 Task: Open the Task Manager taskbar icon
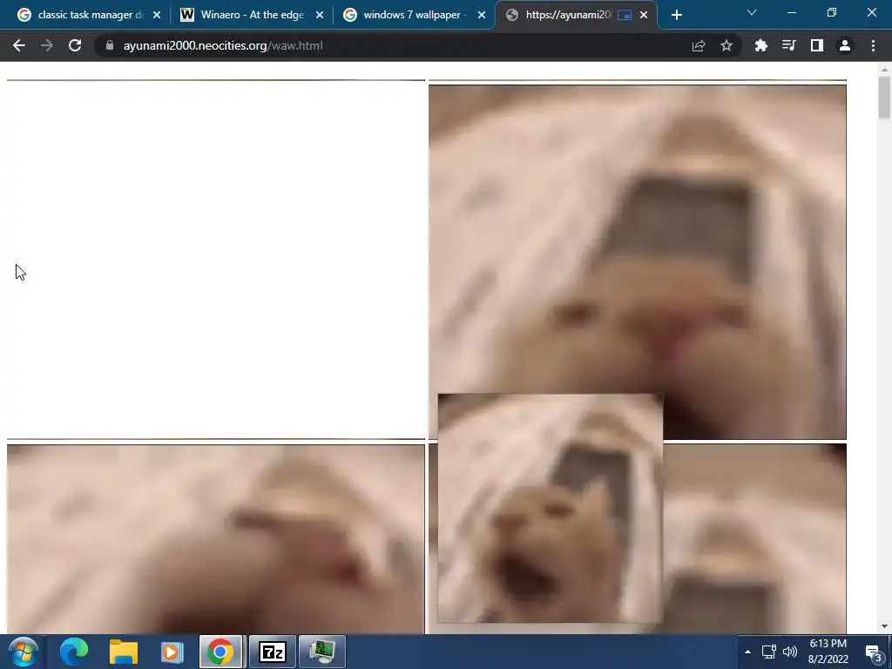(x=322, y=652)
